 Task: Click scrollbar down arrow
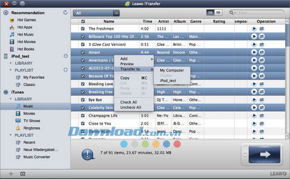pos(287,136)
